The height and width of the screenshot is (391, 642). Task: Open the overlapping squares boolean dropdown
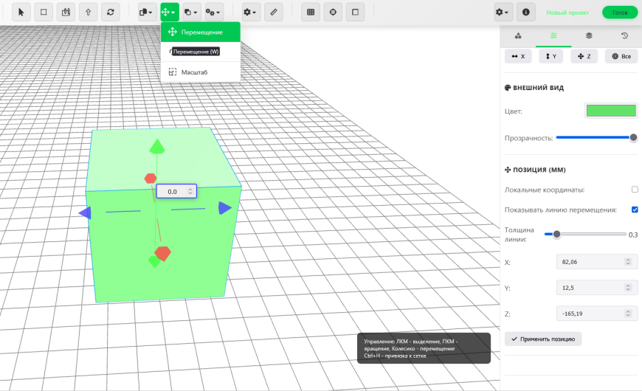coord(190,13)
